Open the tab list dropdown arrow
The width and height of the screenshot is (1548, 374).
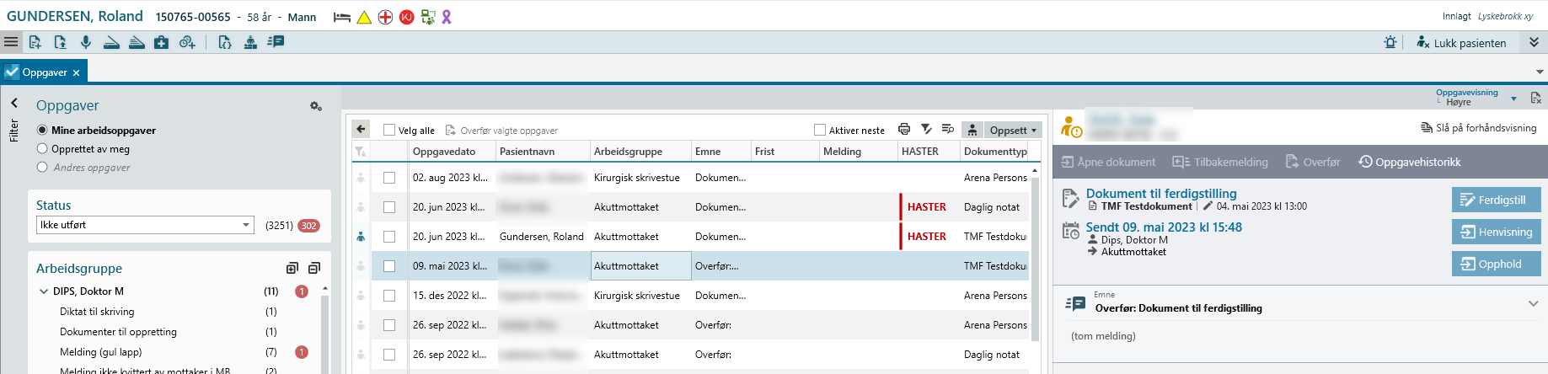pos(1540,72)
